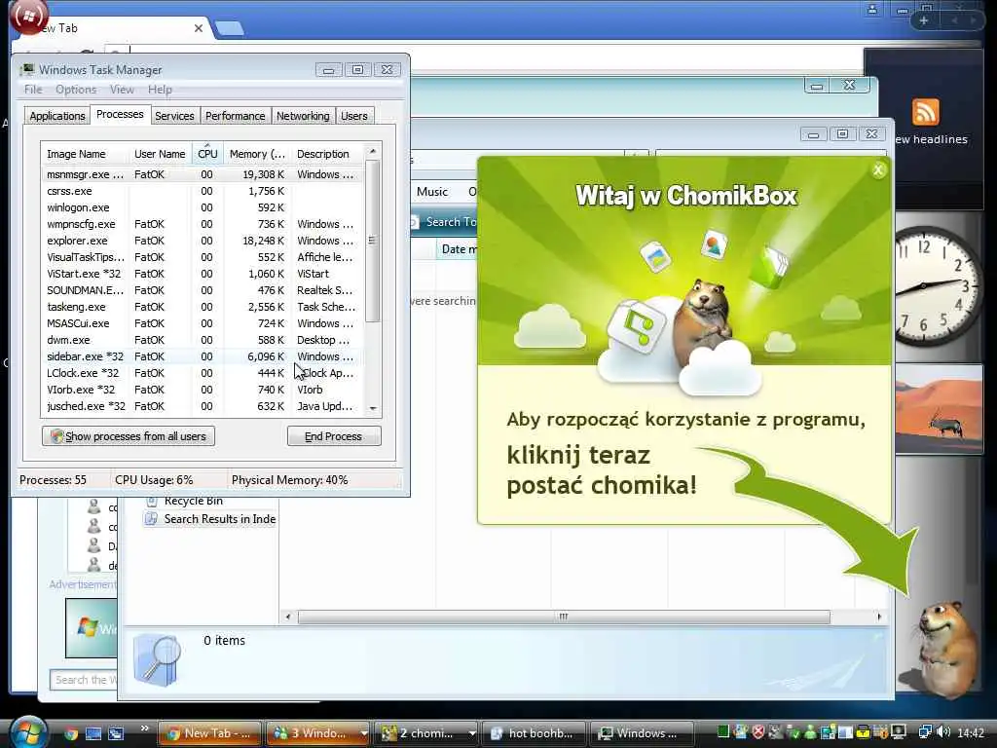Click the Show Desktop Quick Launch icon
The height and width of the screenshot is (748, 997).
click(93, 733)
